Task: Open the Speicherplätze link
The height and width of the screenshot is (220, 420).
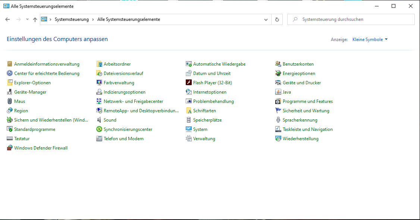Action: pos(207,120)
